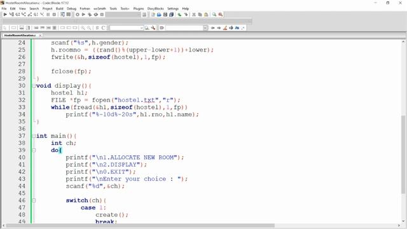Click the fclose(fp); code line
This screenshot has width=407, height=229.
pos(71,71)
